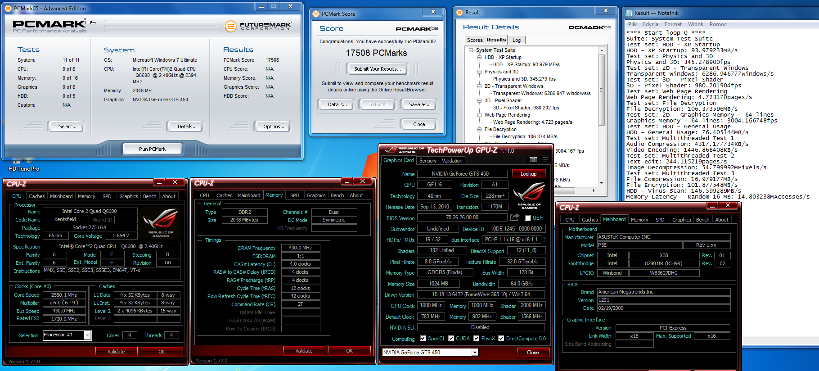Toggle the PhysX checkbox
The height and width of the screenshot is (371, 819).
click(x=476, y=339)
